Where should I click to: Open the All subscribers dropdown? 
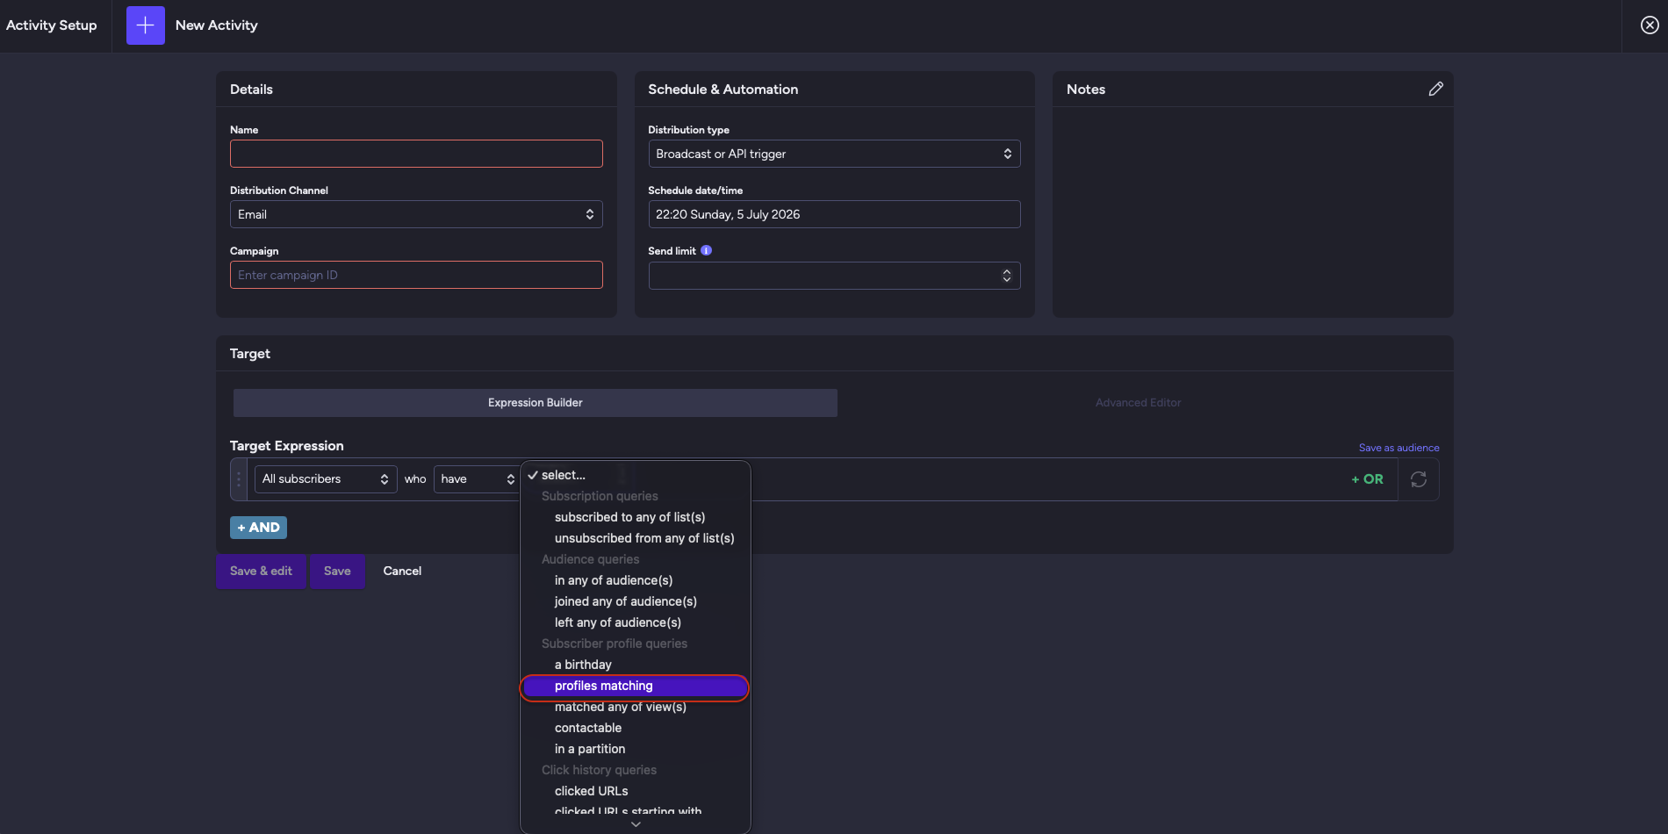326,479
